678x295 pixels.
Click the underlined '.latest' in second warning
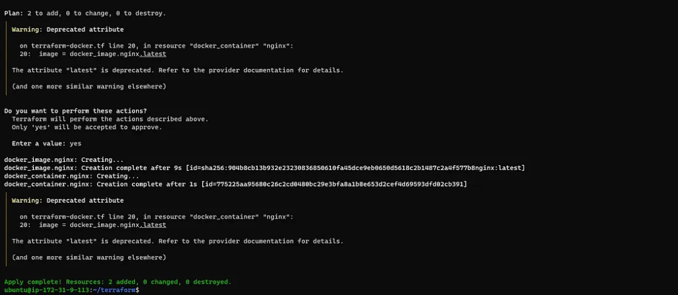[153, 225]
